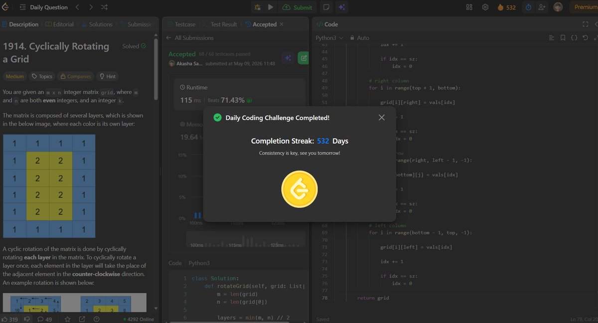This screenshot has height=323, width=598.
Task: Click the Solved status label
Action: coord(134,46)
